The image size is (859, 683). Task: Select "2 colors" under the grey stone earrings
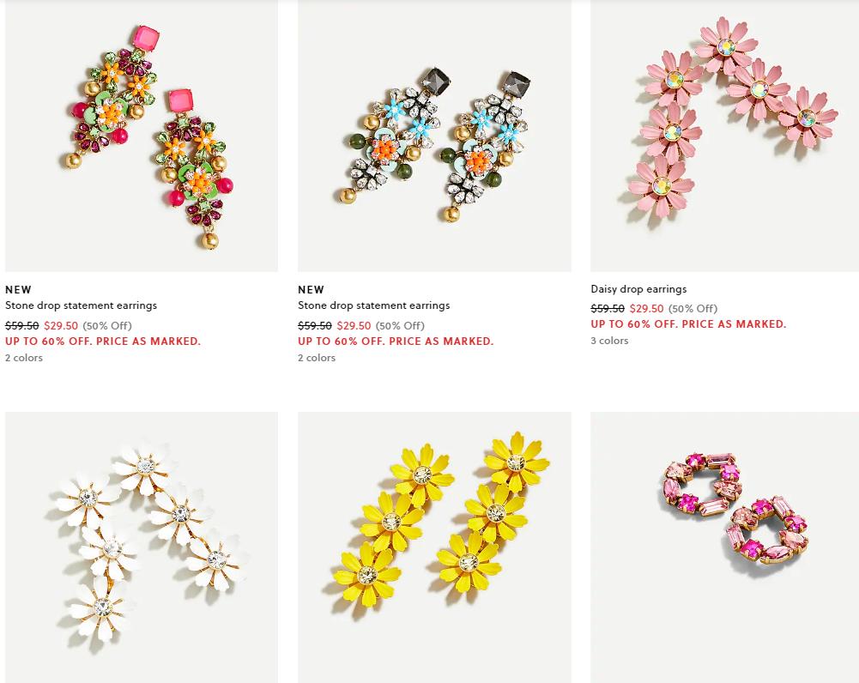[x=317, y=358]
